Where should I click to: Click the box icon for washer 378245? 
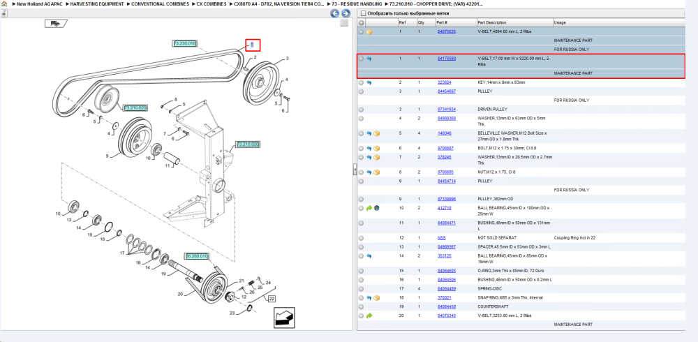[377, 157]
